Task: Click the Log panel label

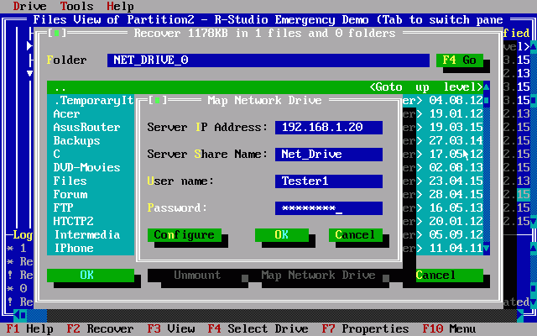Action: (23, 235)
